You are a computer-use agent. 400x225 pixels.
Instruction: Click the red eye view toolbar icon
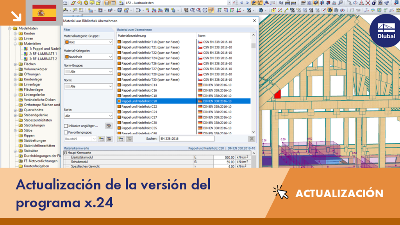coord(342,10)
